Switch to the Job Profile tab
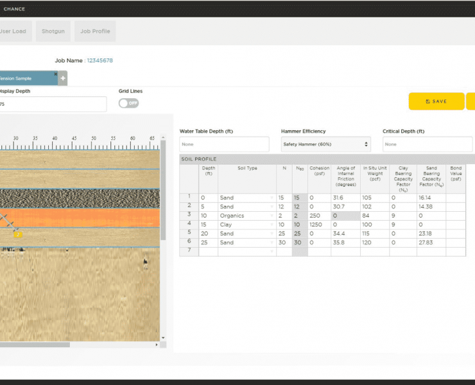 (95, 31)
